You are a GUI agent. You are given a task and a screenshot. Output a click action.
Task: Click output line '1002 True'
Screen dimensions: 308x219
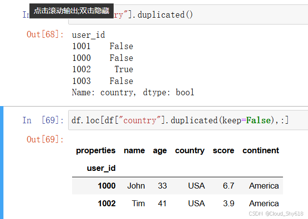[103, 69]
